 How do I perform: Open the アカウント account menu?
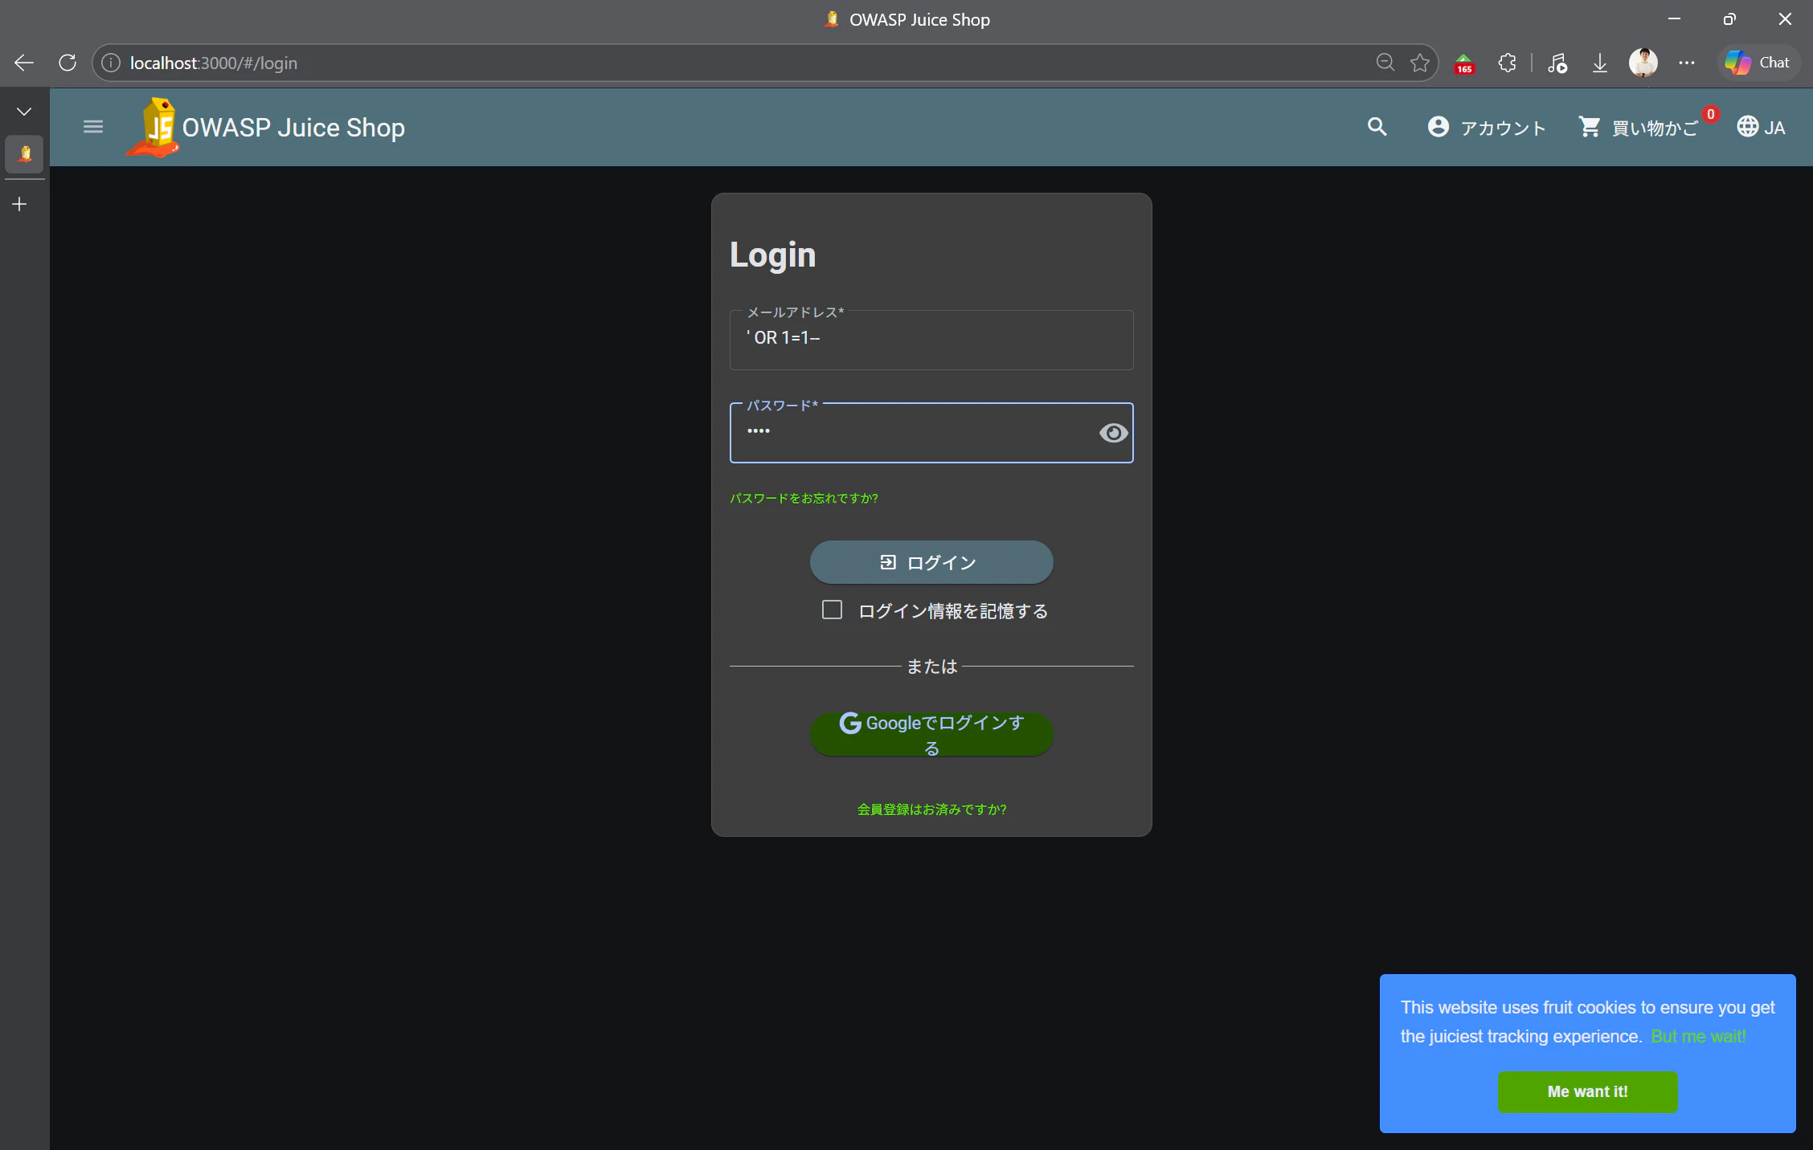1487,128
